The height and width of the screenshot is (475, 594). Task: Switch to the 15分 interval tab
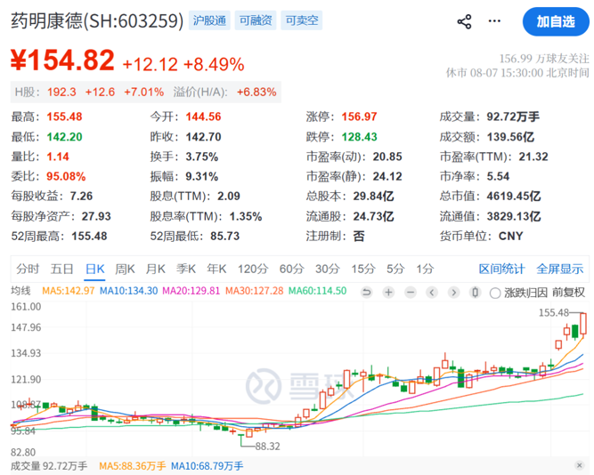click(x=363, y=270)
